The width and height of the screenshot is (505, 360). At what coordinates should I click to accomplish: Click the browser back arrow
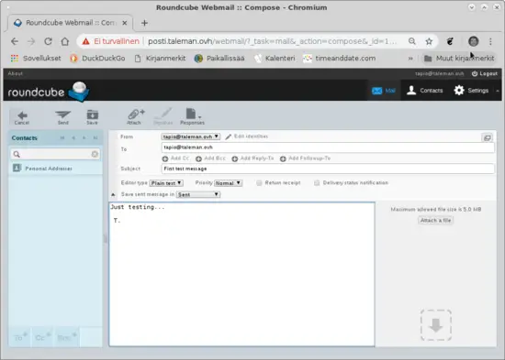pyautogui.click(x=15, y=41)
